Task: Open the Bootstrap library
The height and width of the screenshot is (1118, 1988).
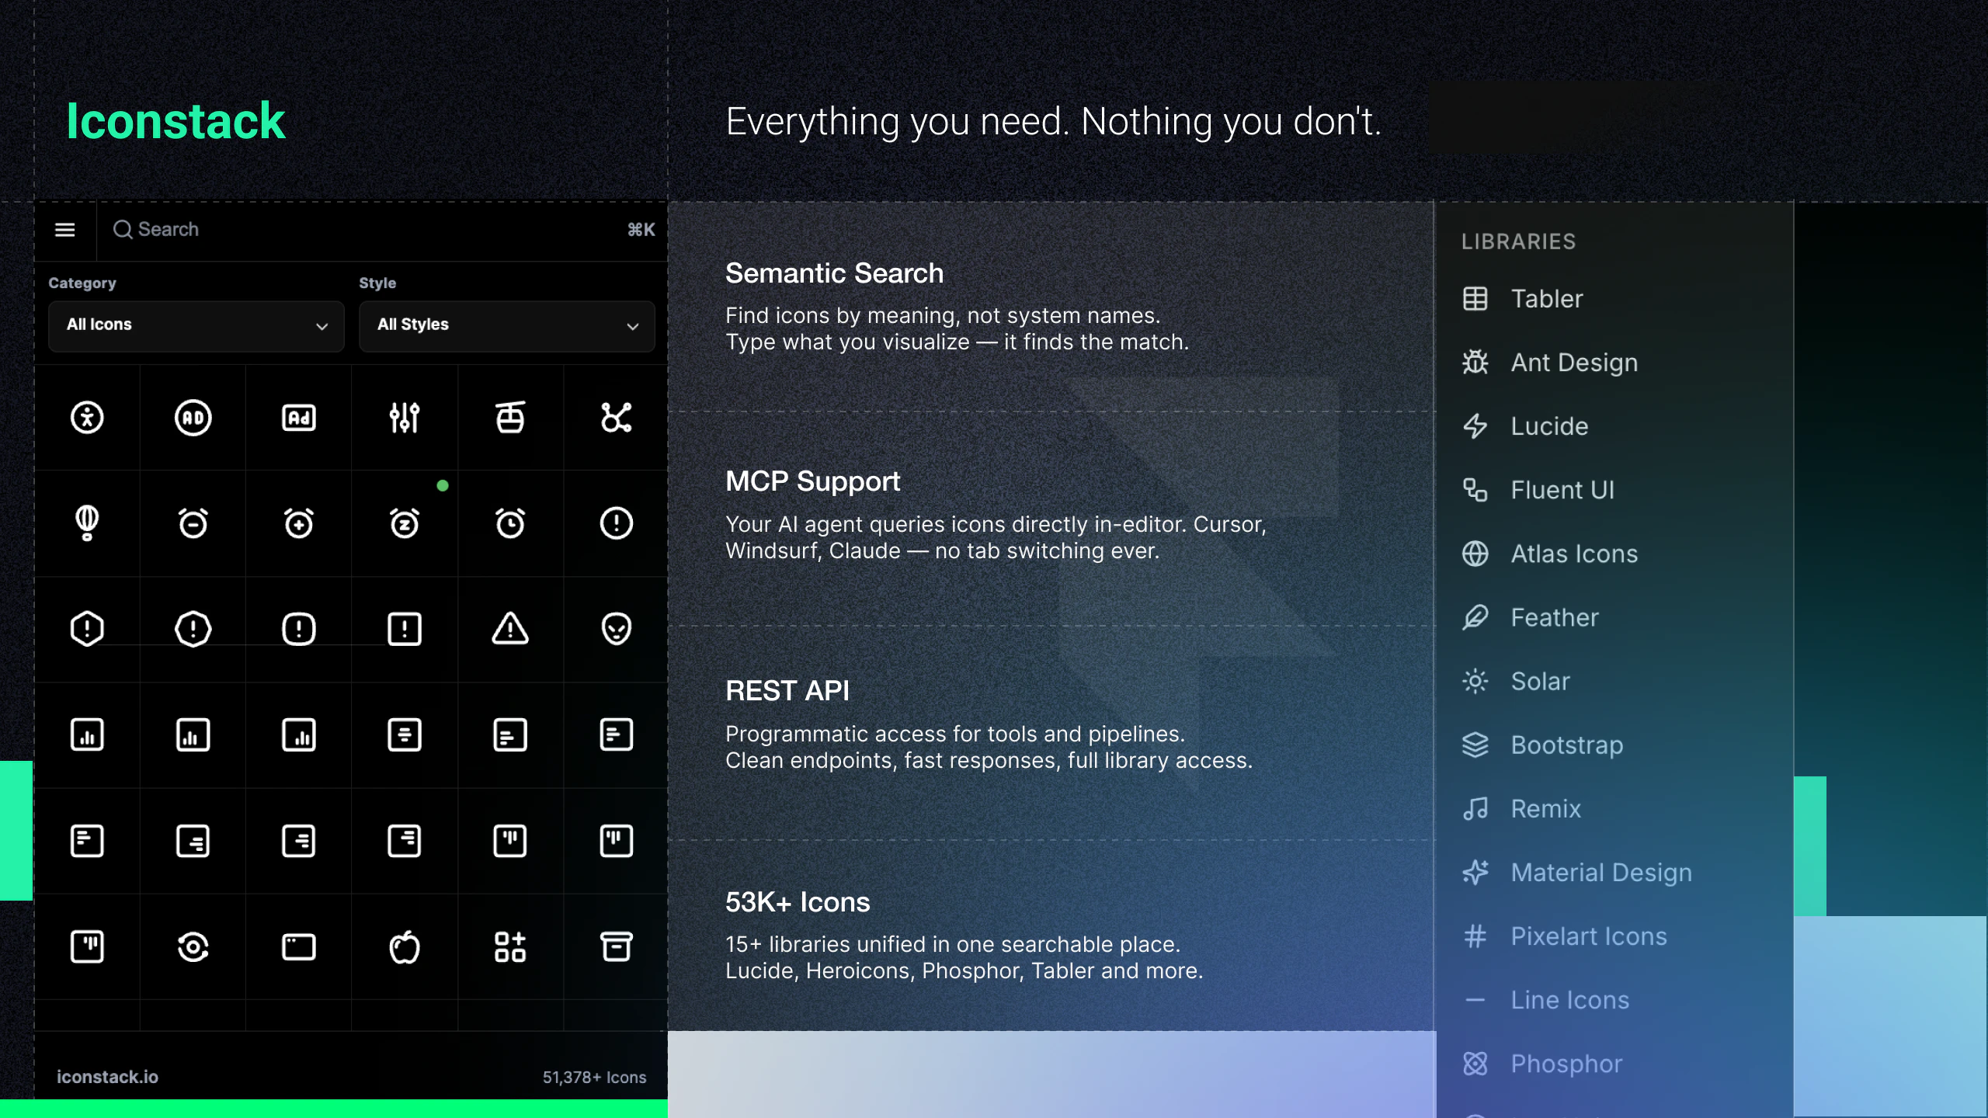Action: [1542, 745]
